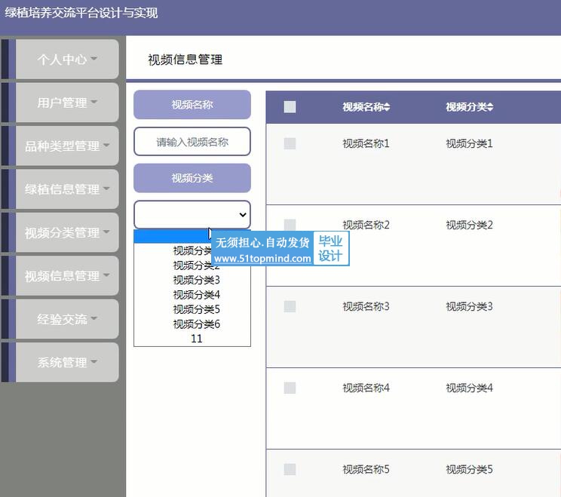Click the 视频名称5 cell

click(366, 469)
